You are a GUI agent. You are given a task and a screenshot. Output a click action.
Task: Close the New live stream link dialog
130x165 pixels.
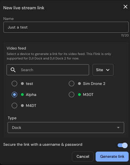point(126,7)
